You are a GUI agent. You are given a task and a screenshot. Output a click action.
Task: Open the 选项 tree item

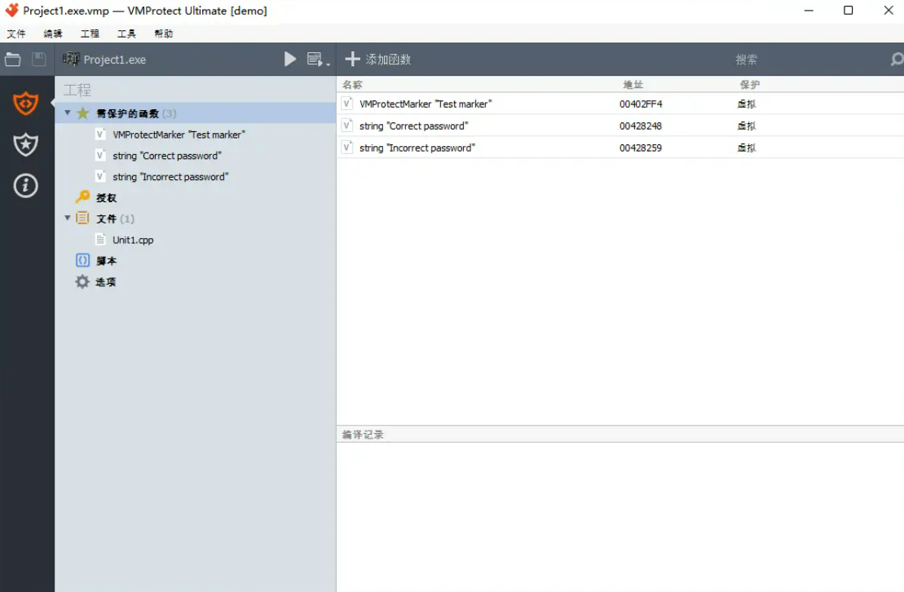[106, 282]
